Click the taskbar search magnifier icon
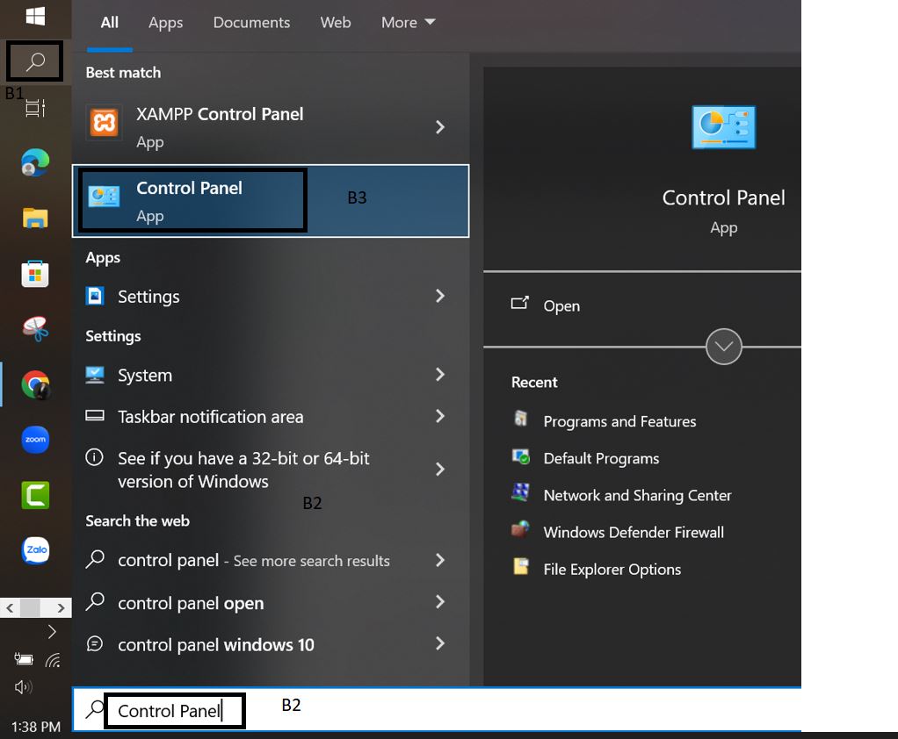Viewport: 898px width, 739px height. [x=35, y=62]
